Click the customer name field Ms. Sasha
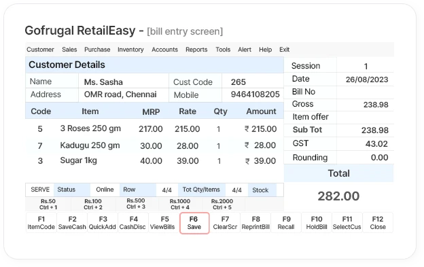 pos(124,82)
